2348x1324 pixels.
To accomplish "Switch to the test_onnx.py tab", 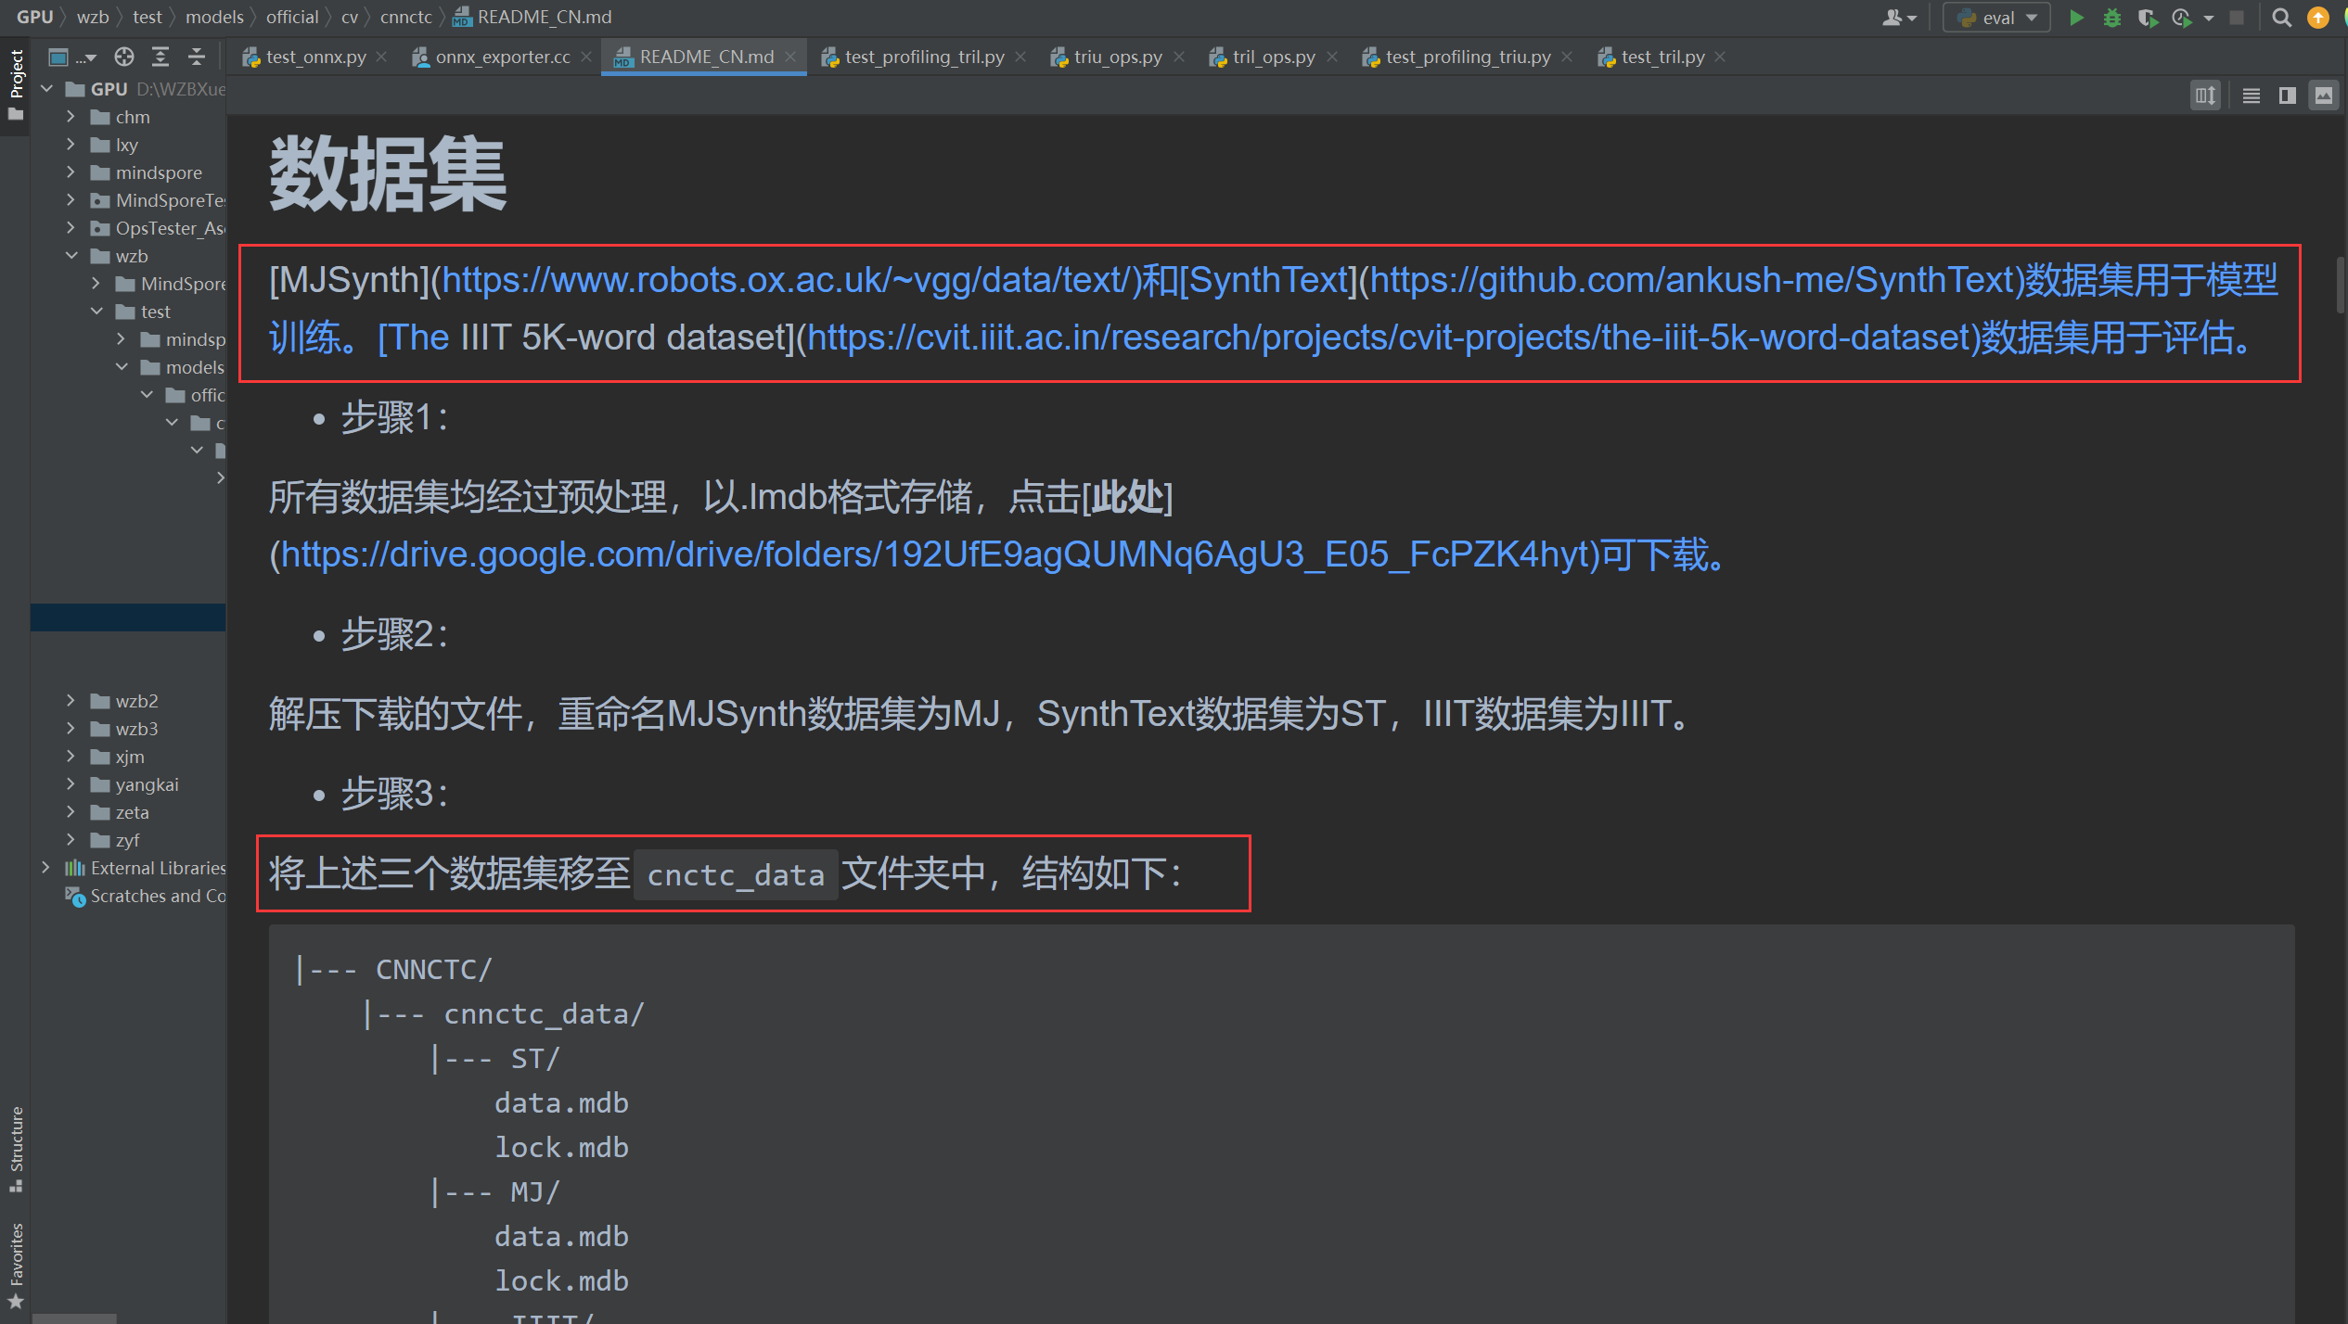I will tap(315, 57).
